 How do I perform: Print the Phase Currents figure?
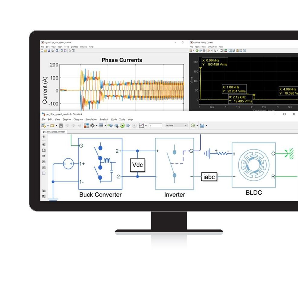(52, 51)
